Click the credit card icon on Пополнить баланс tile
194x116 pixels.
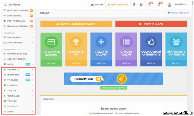pos(51,42)
